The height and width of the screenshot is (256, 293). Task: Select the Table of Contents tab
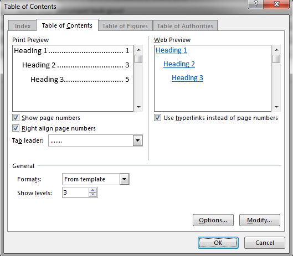coord(67,25)
